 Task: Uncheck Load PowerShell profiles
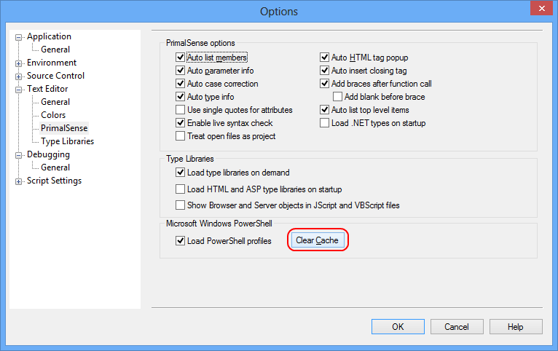180,241
